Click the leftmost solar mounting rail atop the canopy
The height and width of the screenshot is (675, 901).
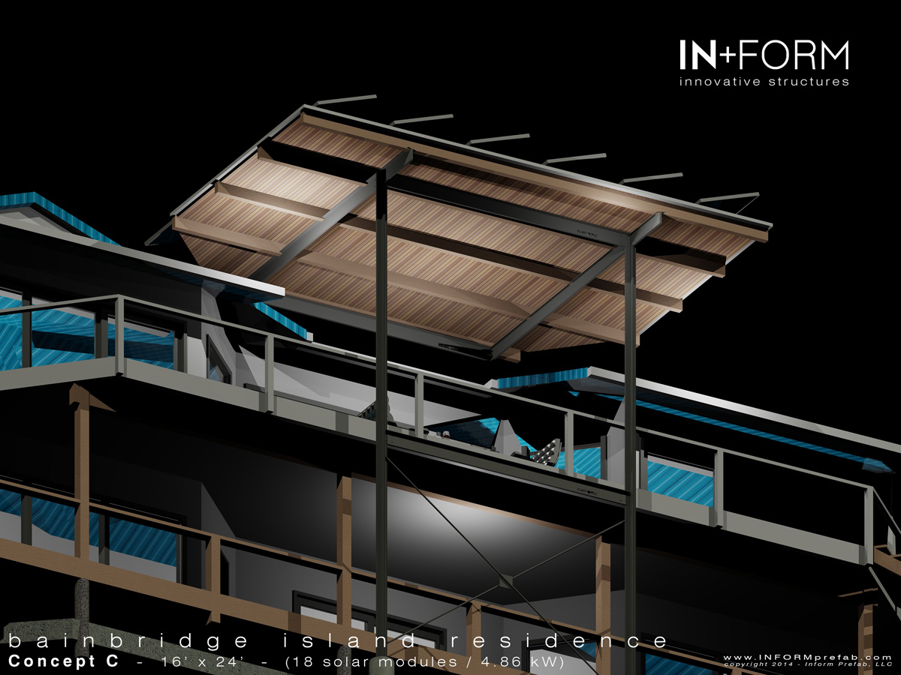345,98
